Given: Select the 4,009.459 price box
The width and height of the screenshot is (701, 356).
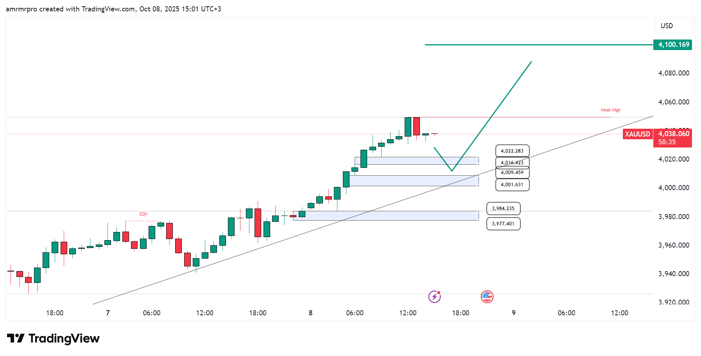Looking at the screenshot, I should pyautogui.click(x=512, y=173).
